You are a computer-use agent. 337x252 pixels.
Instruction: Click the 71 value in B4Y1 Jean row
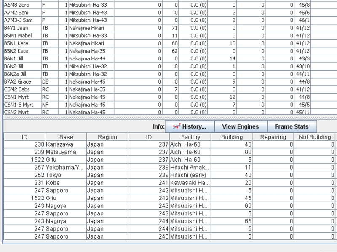point(171,28)
